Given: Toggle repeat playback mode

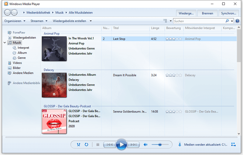Looking at the screenshot, I should click(86, 144).
